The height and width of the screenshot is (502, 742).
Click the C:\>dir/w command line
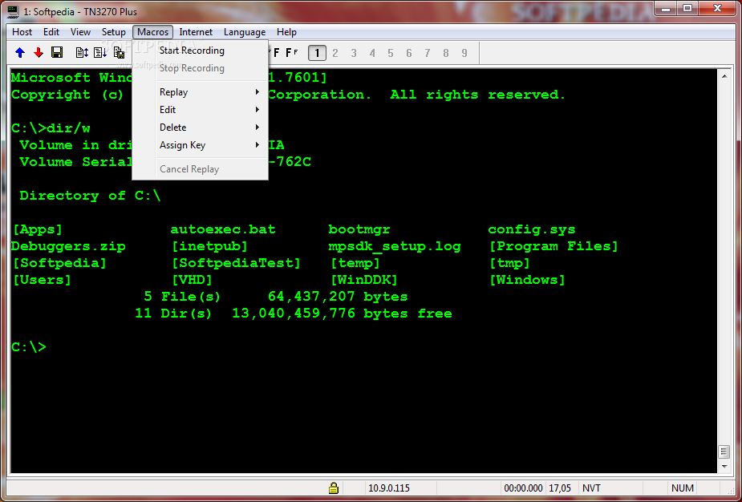click(x=51, y=128)
